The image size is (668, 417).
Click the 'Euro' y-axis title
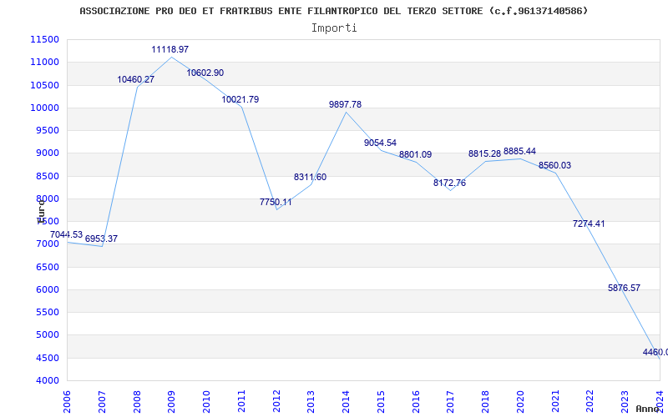click(x=41, y=212)
